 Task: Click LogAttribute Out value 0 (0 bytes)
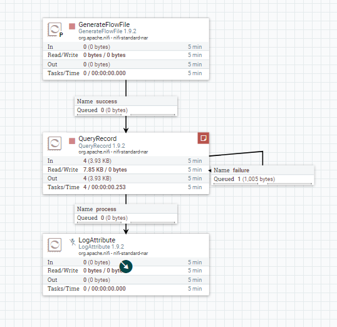96,280
